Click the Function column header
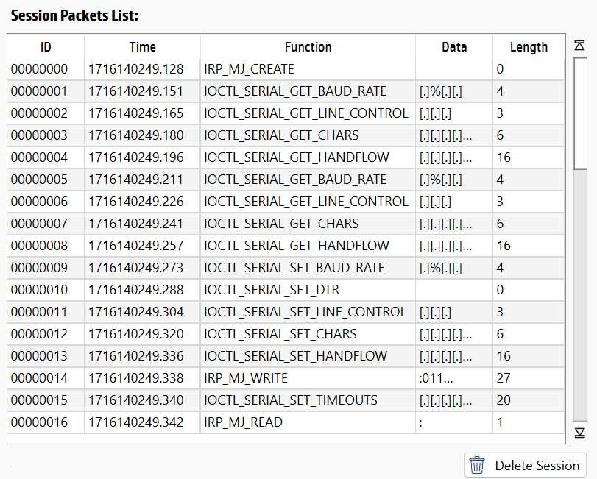 (x=308, y=47)
